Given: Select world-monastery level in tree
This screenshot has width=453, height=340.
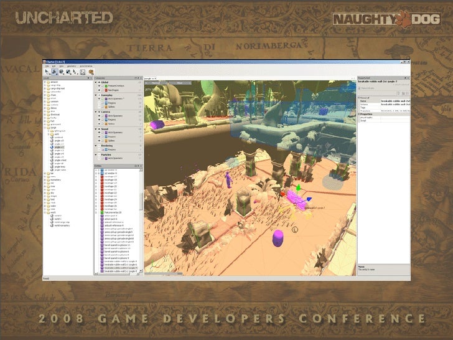Looking at the screenshot, I should coord(62,225).
